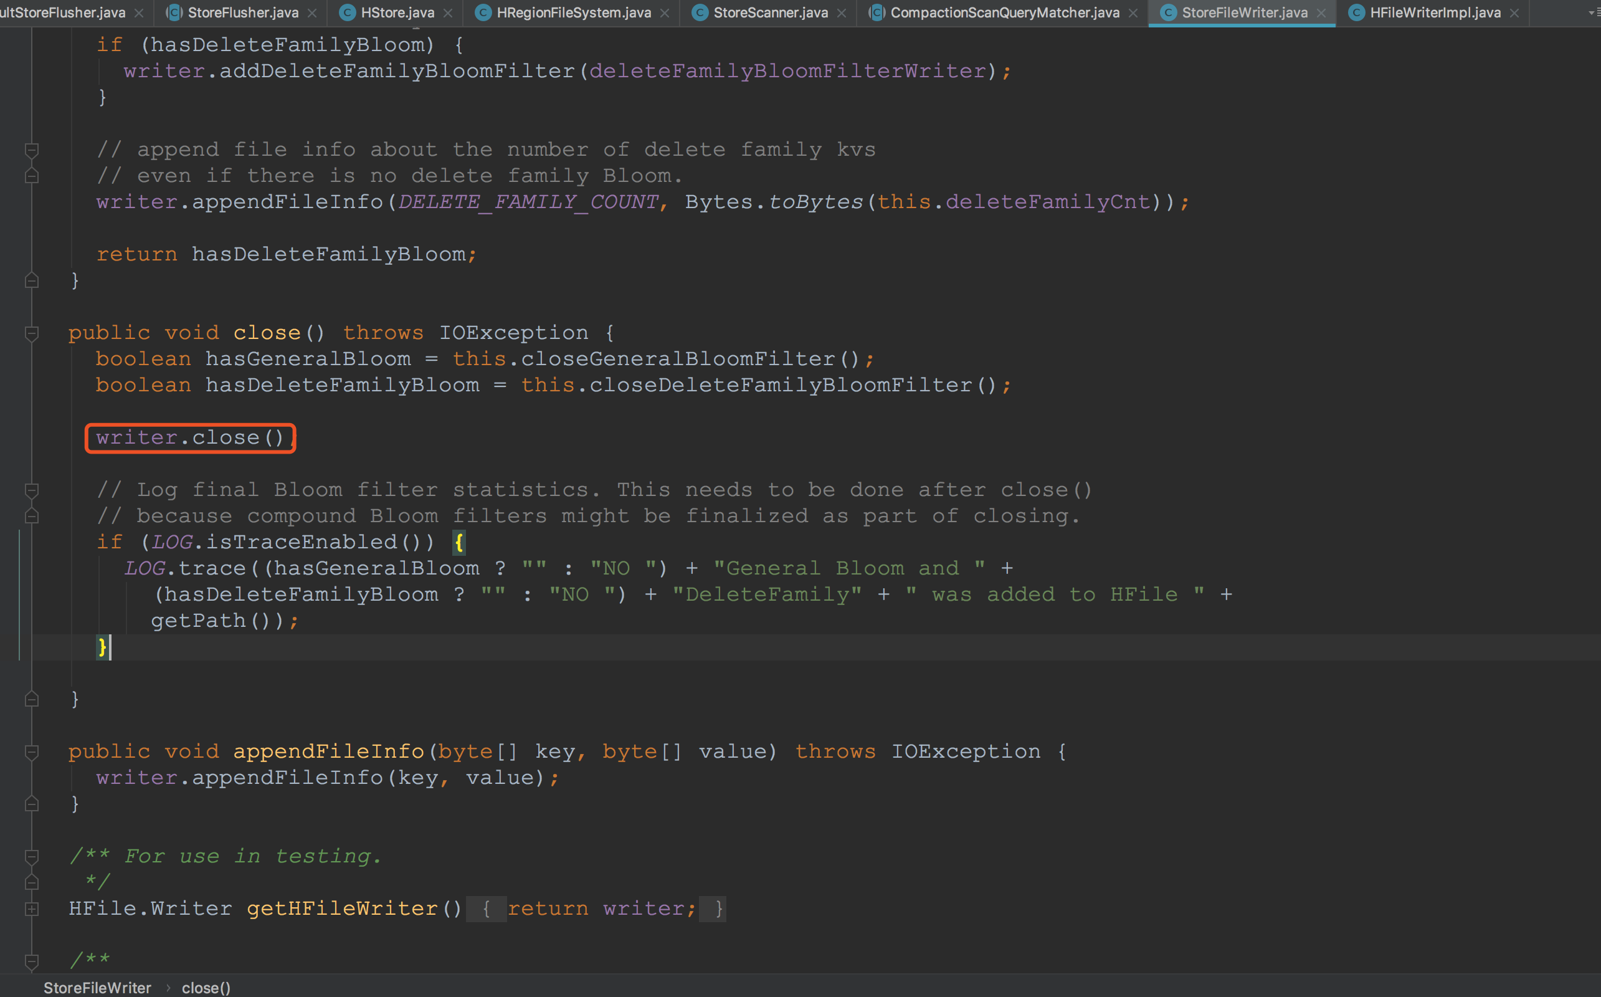Collapse the 'append file info' comment block
The width and height of the screenshot is (1601, 997).
[31, 150]
